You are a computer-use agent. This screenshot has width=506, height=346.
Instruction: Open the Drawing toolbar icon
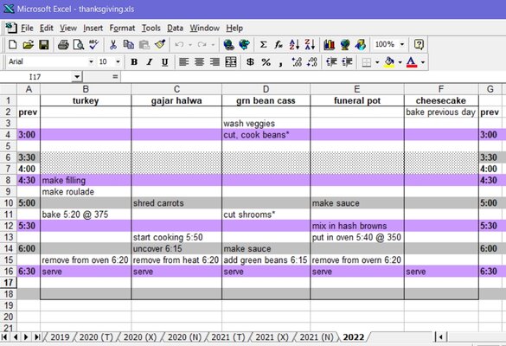tap(361, 44)
